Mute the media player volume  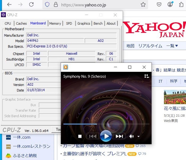pyautogui.click(x=132, y=136)
